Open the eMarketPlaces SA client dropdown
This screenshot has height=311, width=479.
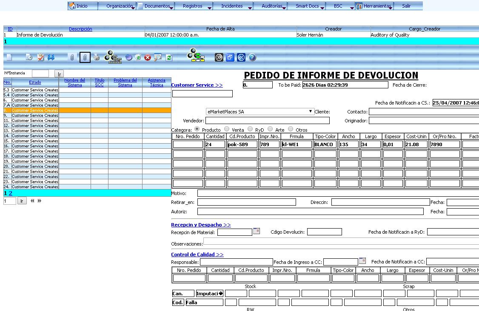pyautogui.click(x=260, y=112)
